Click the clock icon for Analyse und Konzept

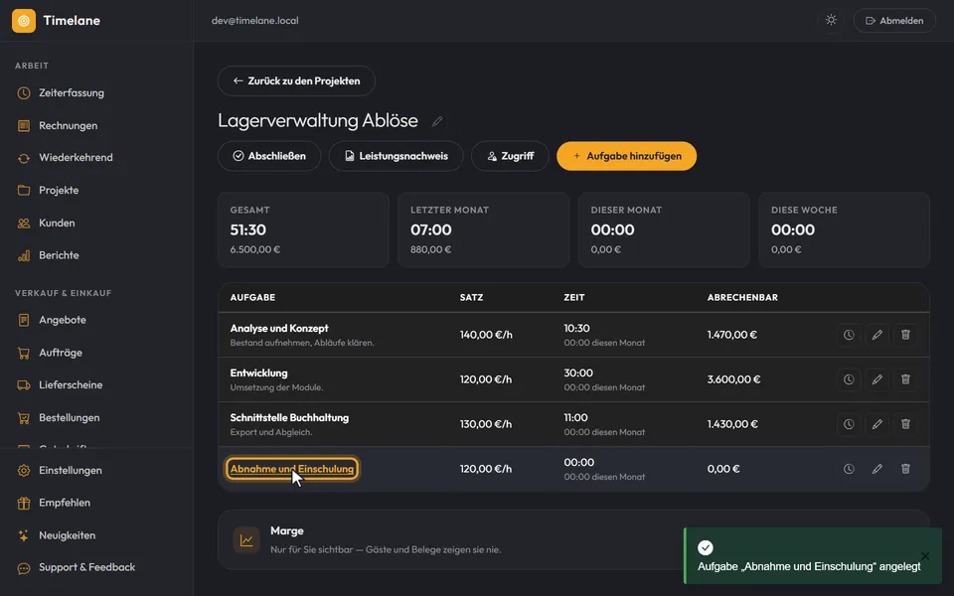[849, 335]
